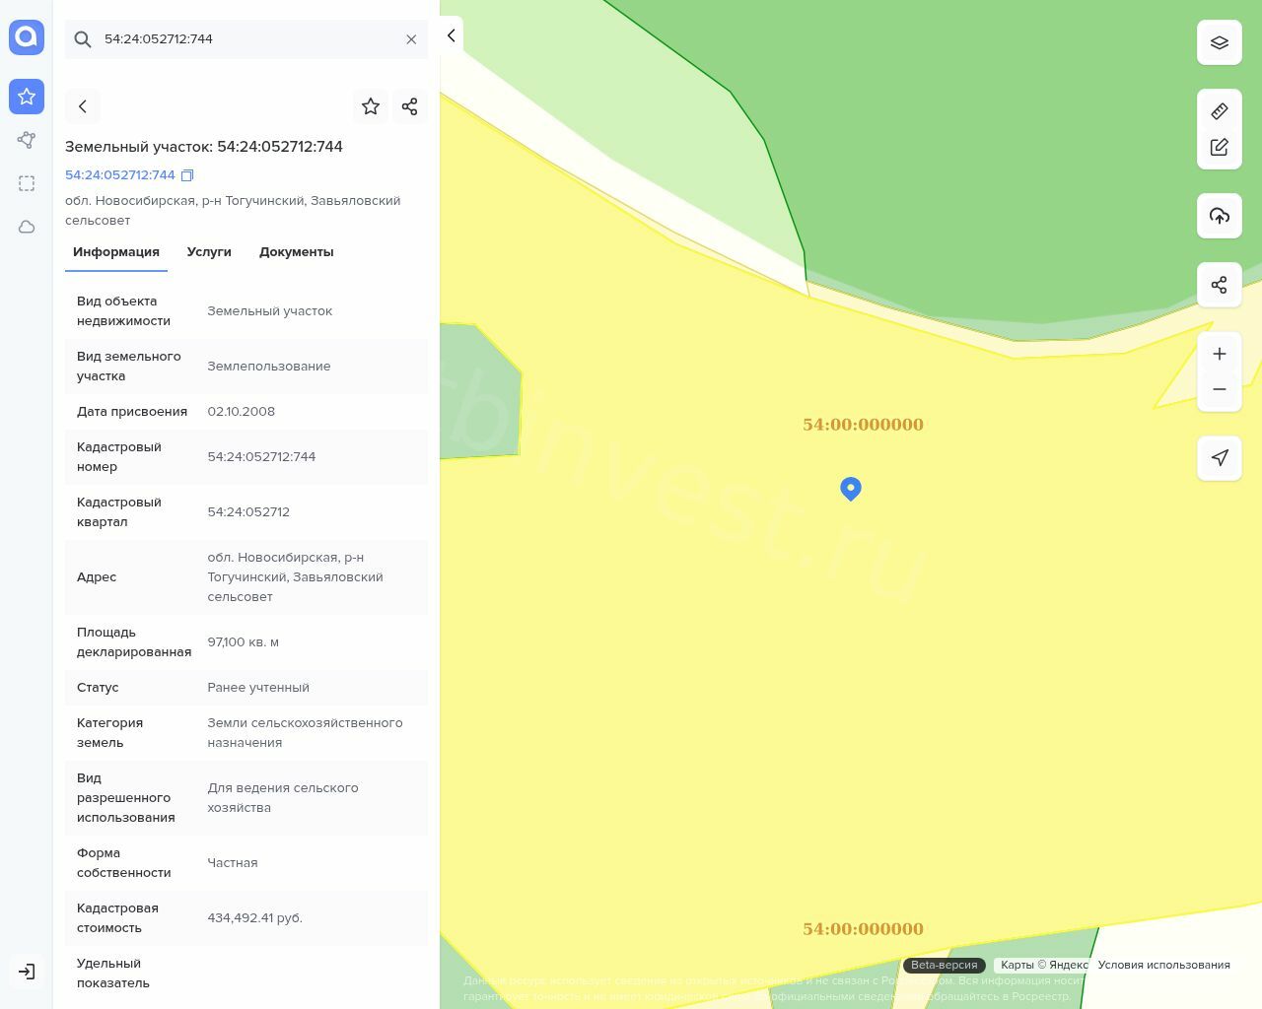Collapse the side info panel
Image resolution: width=1262 pixels, height=1009 pixels.
click(x=451, y=36)
